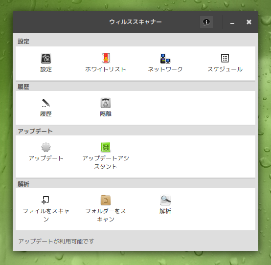Close the ウィルススキャナー window
The height and width of the screenshot is (265, 271).
pyautogui.click(x=249, y=22)
